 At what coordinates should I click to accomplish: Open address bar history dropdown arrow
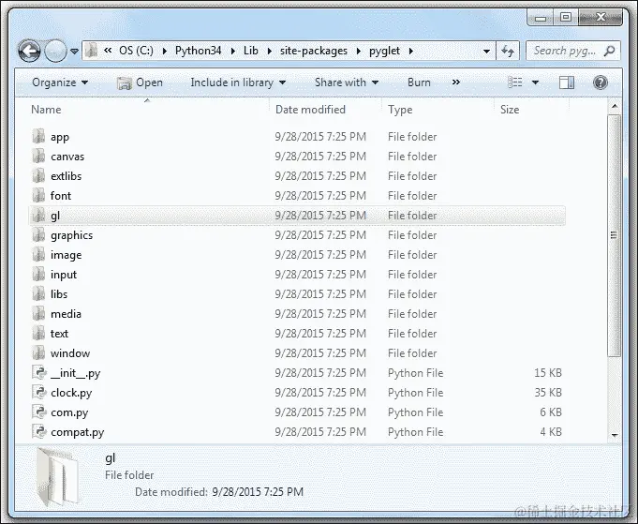[x=486, y=52]
